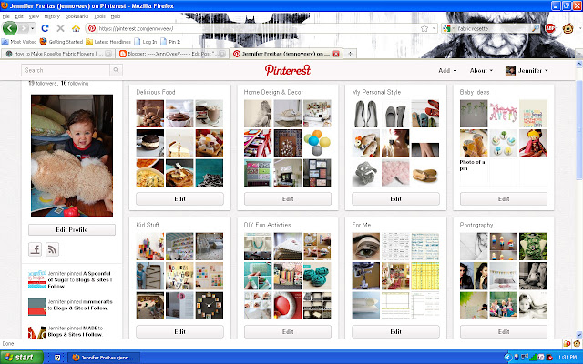This screenshot has width=583, height=364.
Task: Edit the Delicious Food board
Action: click(x=180, y=198)
